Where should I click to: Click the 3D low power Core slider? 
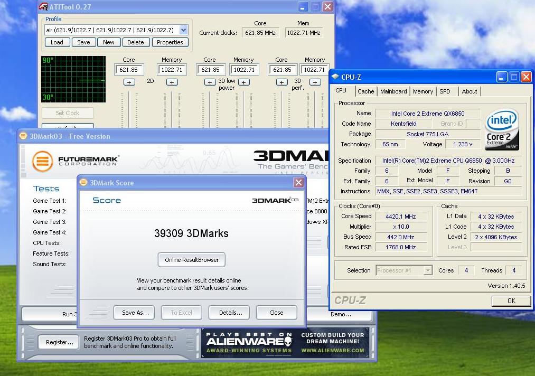[x=210, y=109]
